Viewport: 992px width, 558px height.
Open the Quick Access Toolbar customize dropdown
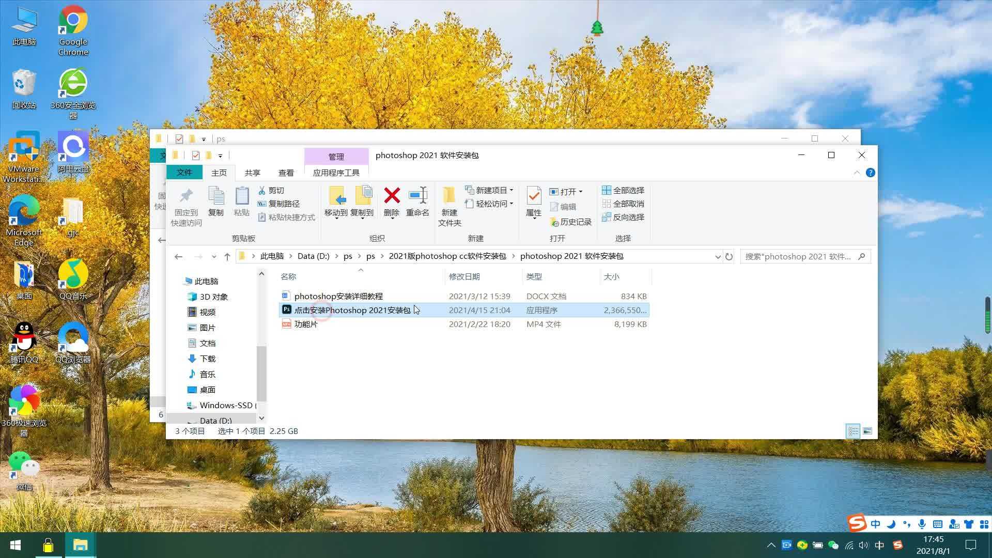pos(220,156)
